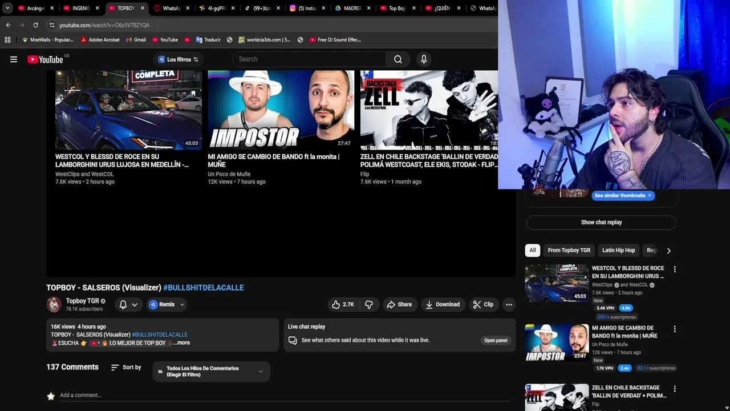Select the All filter chip
The image size is (730, 411).
(x=533, y=250)
